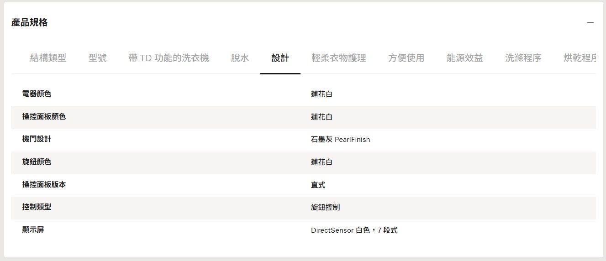Open the partially visible 烘乾程序 tab

point(580,58)
